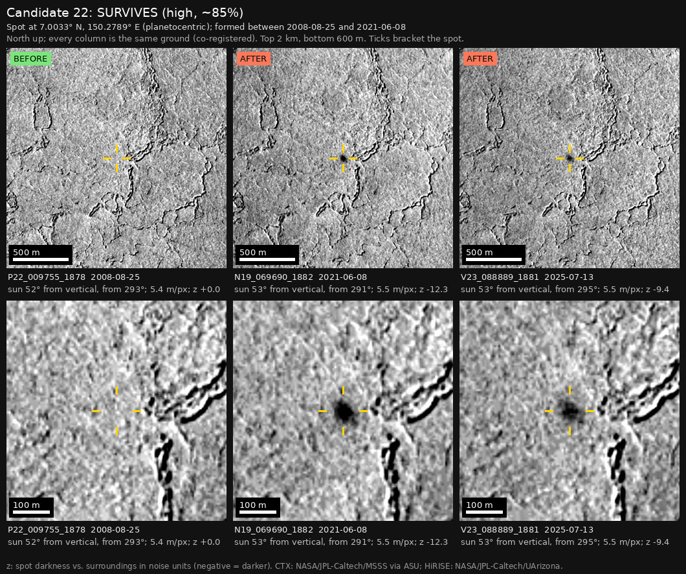The image size is (686, 574).
Task: Click the top sun-angle line ending 'z +0.0'
Action: (114, 290)
